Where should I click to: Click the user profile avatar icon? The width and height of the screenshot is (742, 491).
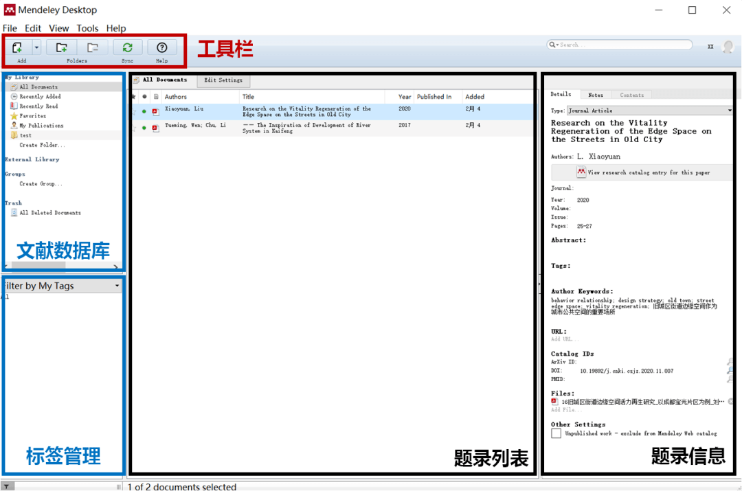pos(728,47)
